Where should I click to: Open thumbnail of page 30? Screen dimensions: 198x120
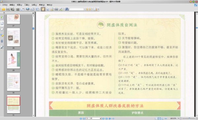14,82
